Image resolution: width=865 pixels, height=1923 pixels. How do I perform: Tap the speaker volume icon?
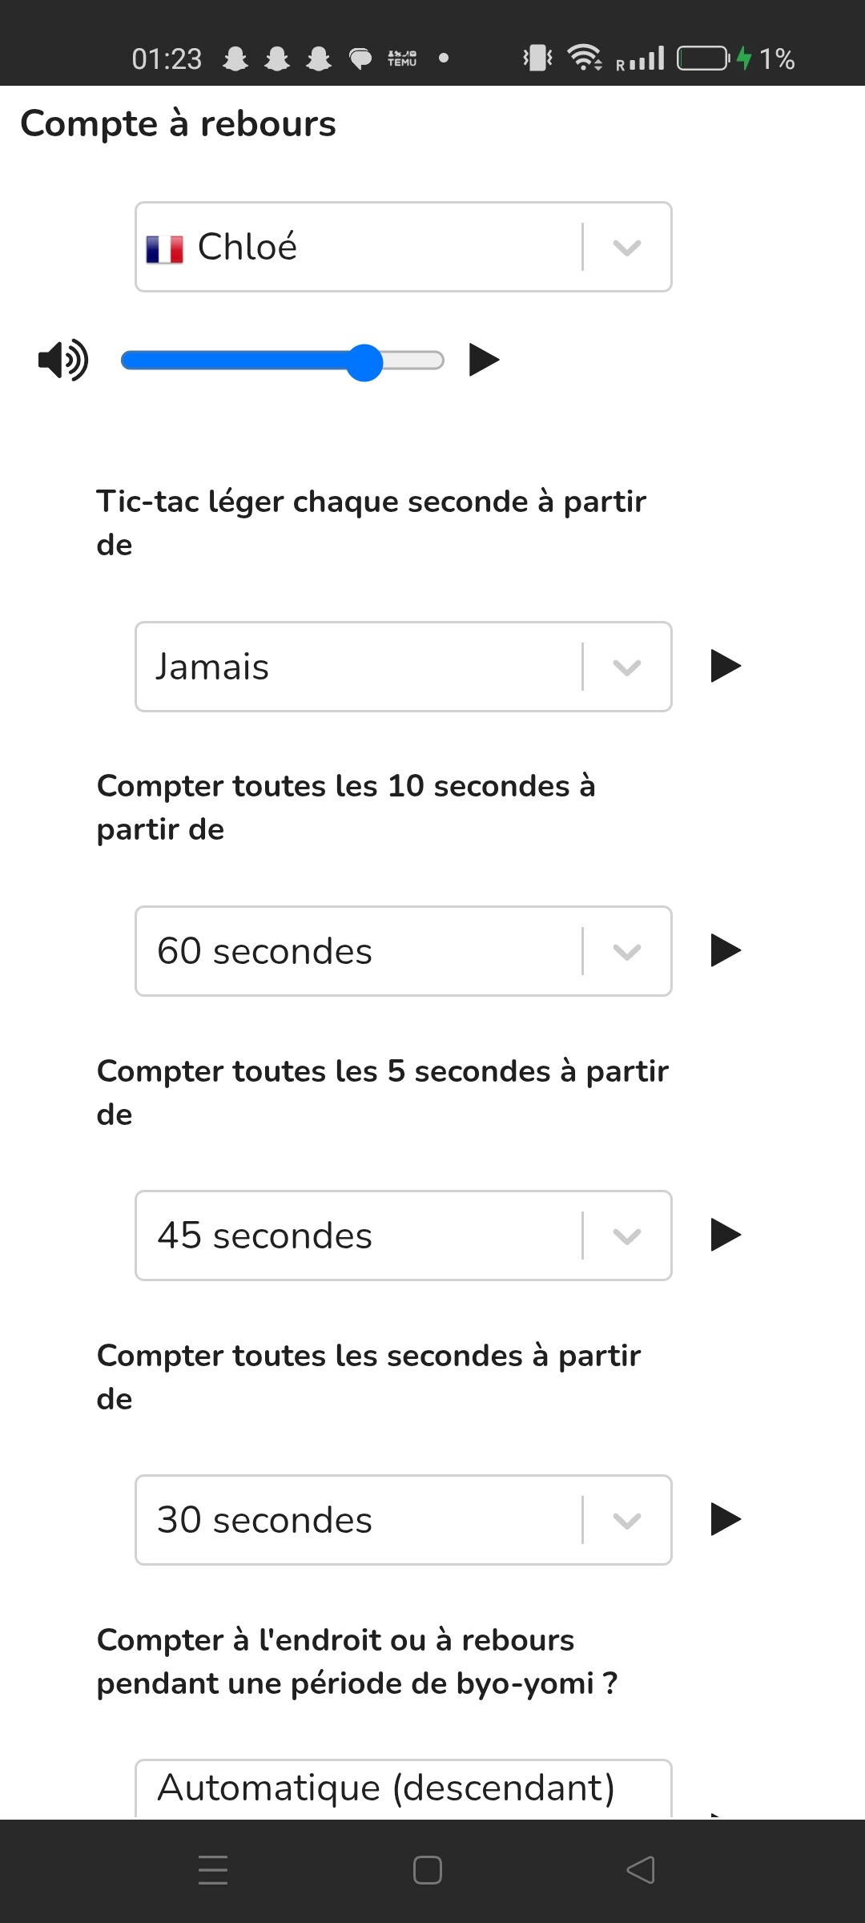(x=63, y=360)
